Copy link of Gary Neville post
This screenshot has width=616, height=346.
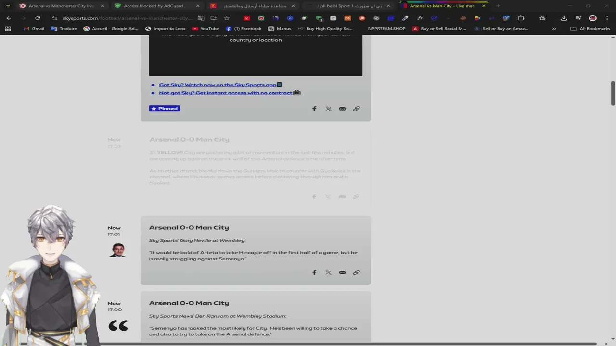[356, 272]
